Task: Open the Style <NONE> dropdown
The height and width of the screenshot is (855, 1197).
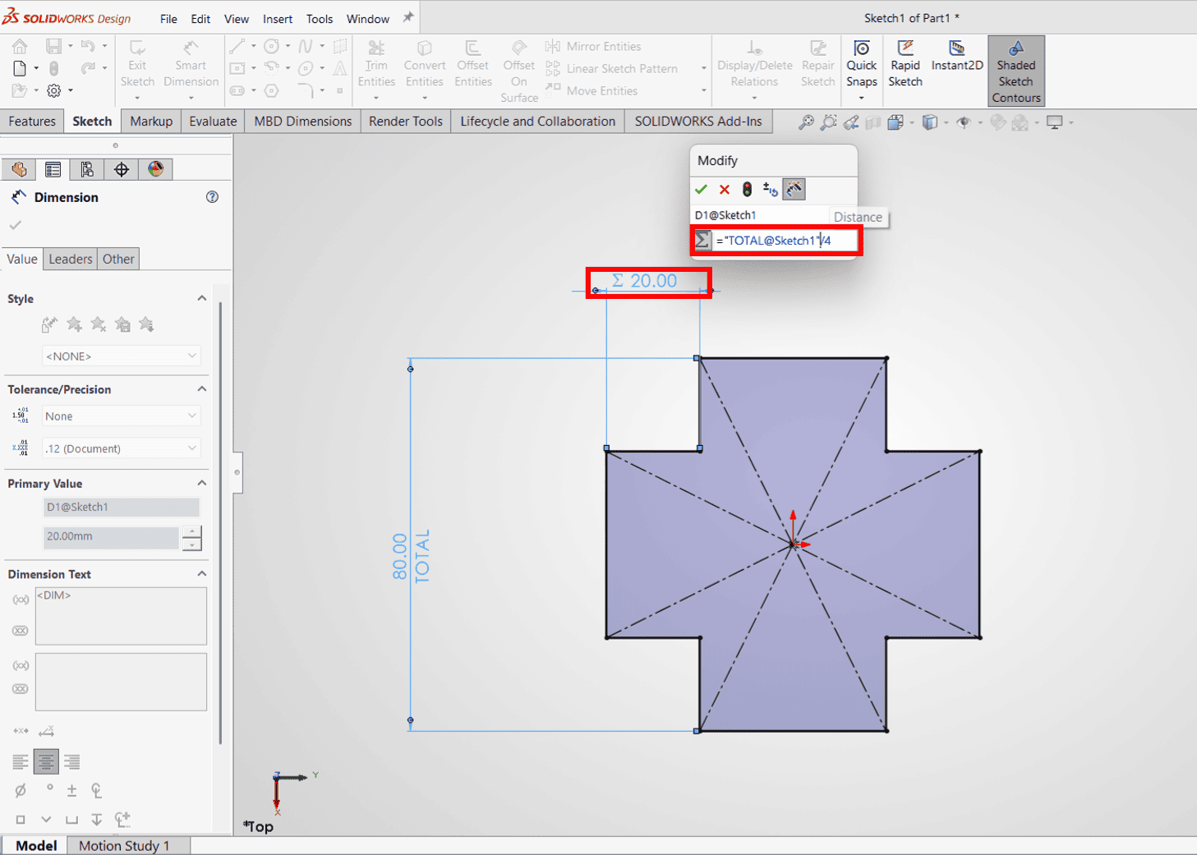Action: coord(121,356)
